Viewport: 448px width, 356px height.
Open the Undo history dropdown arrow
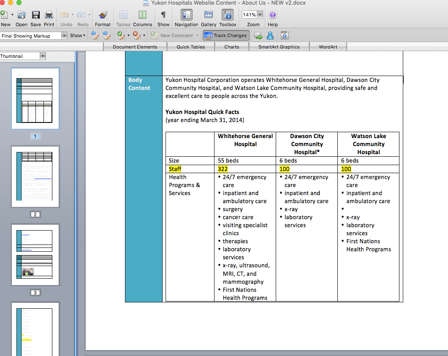click(x=73, y=15)
